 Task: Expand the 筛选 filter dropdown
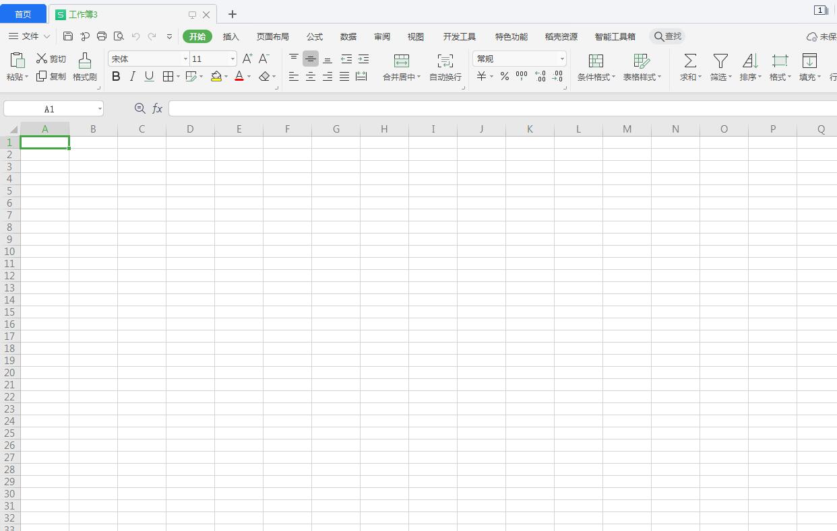730,77
